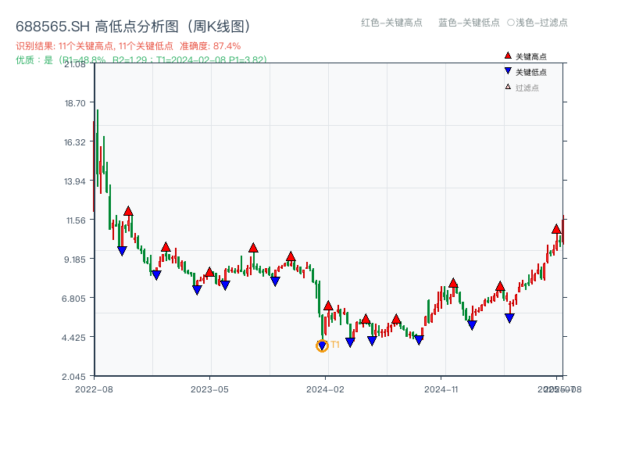
Task: Click the green 优质：是 result line
Action: tap(141, 60)
